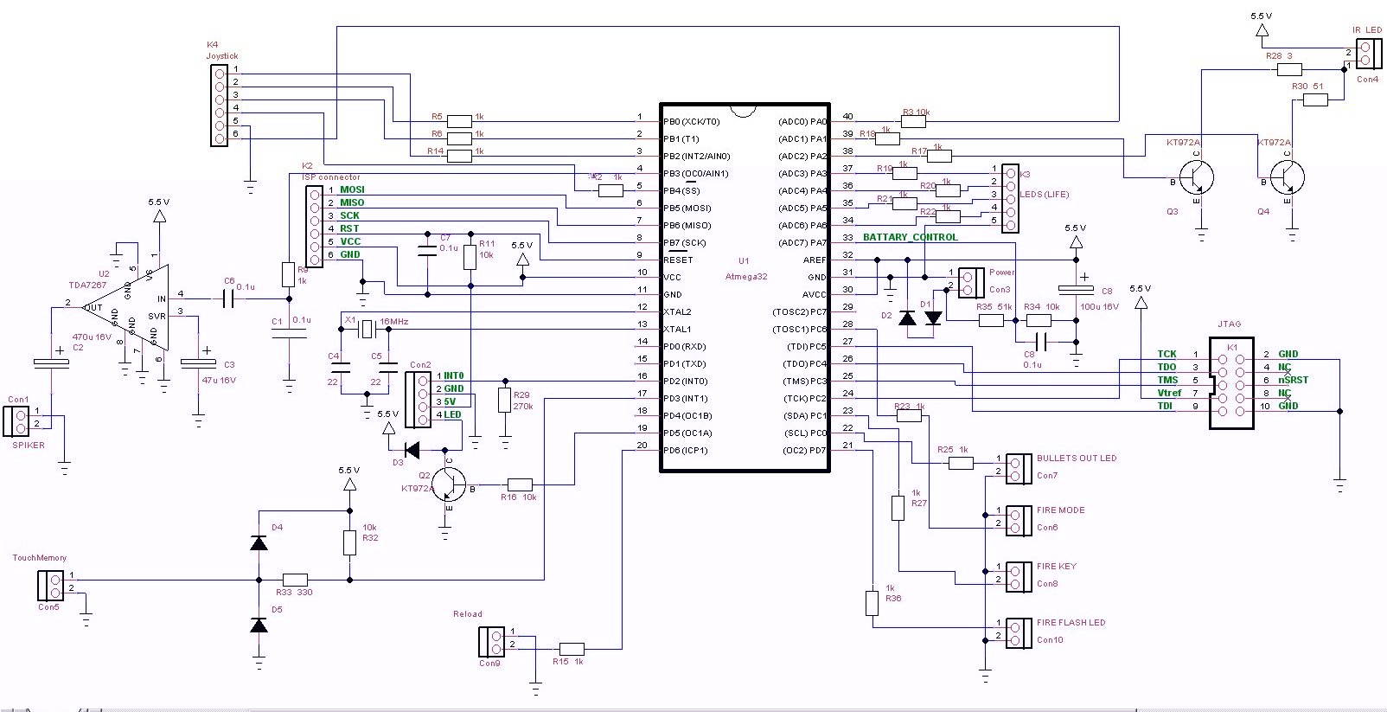Select the Atmega32 U1 chip body
This screenshot has height=712, width=1387.
[745, 287]
